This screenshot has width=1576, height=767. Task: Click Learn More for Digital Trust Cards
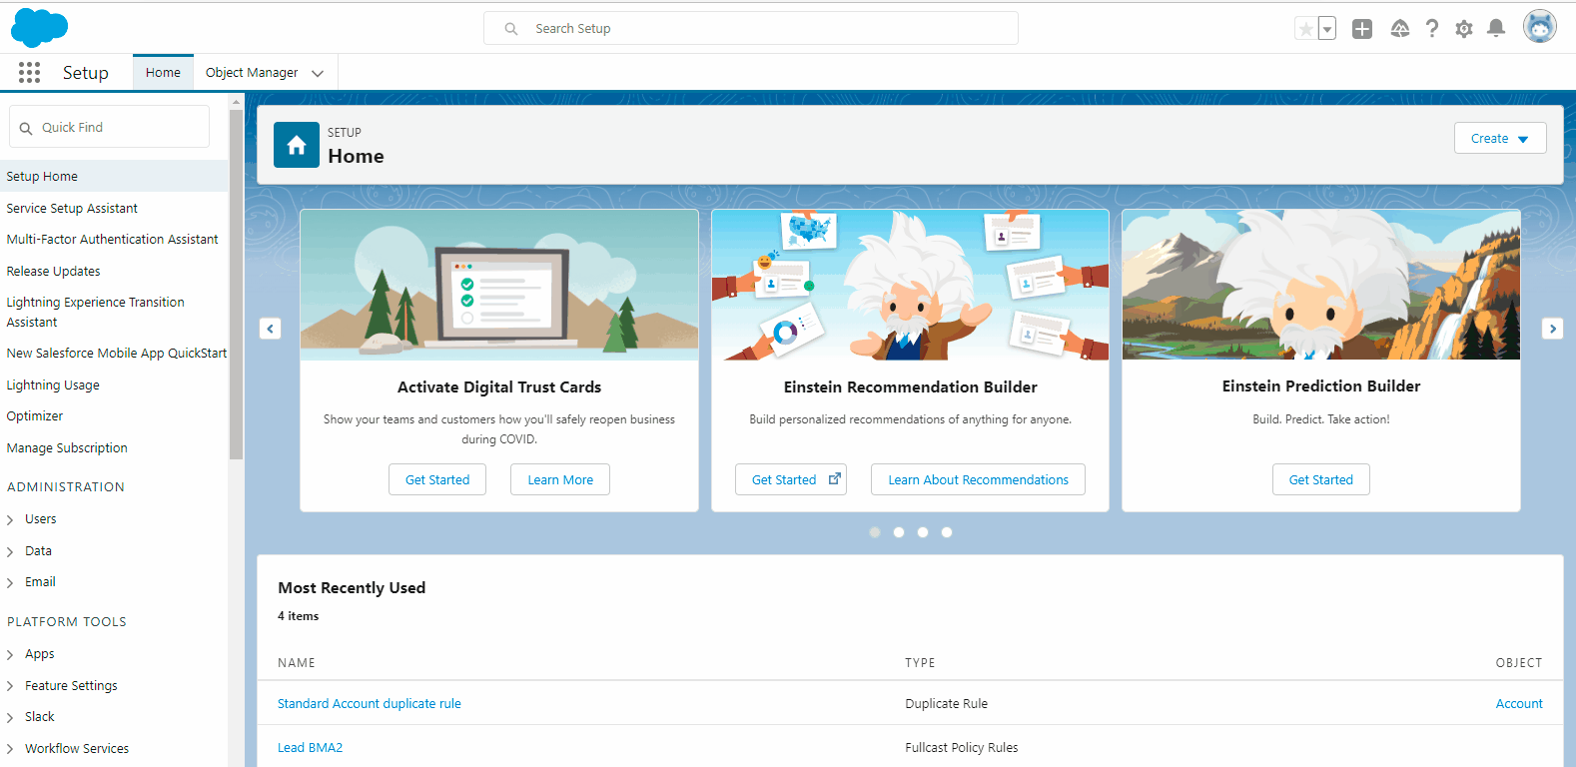coord(560,479)
